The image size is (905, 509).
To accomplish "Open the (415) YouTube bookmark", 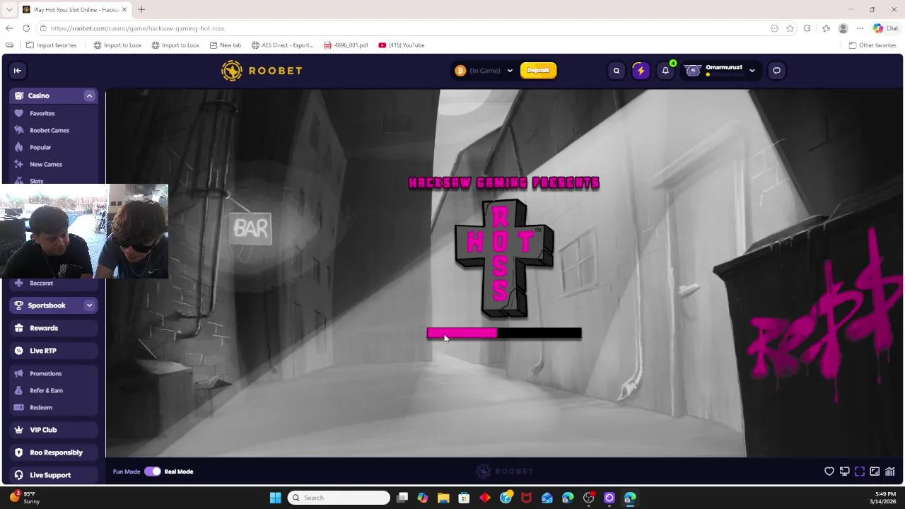I will (x=402, y=45).
